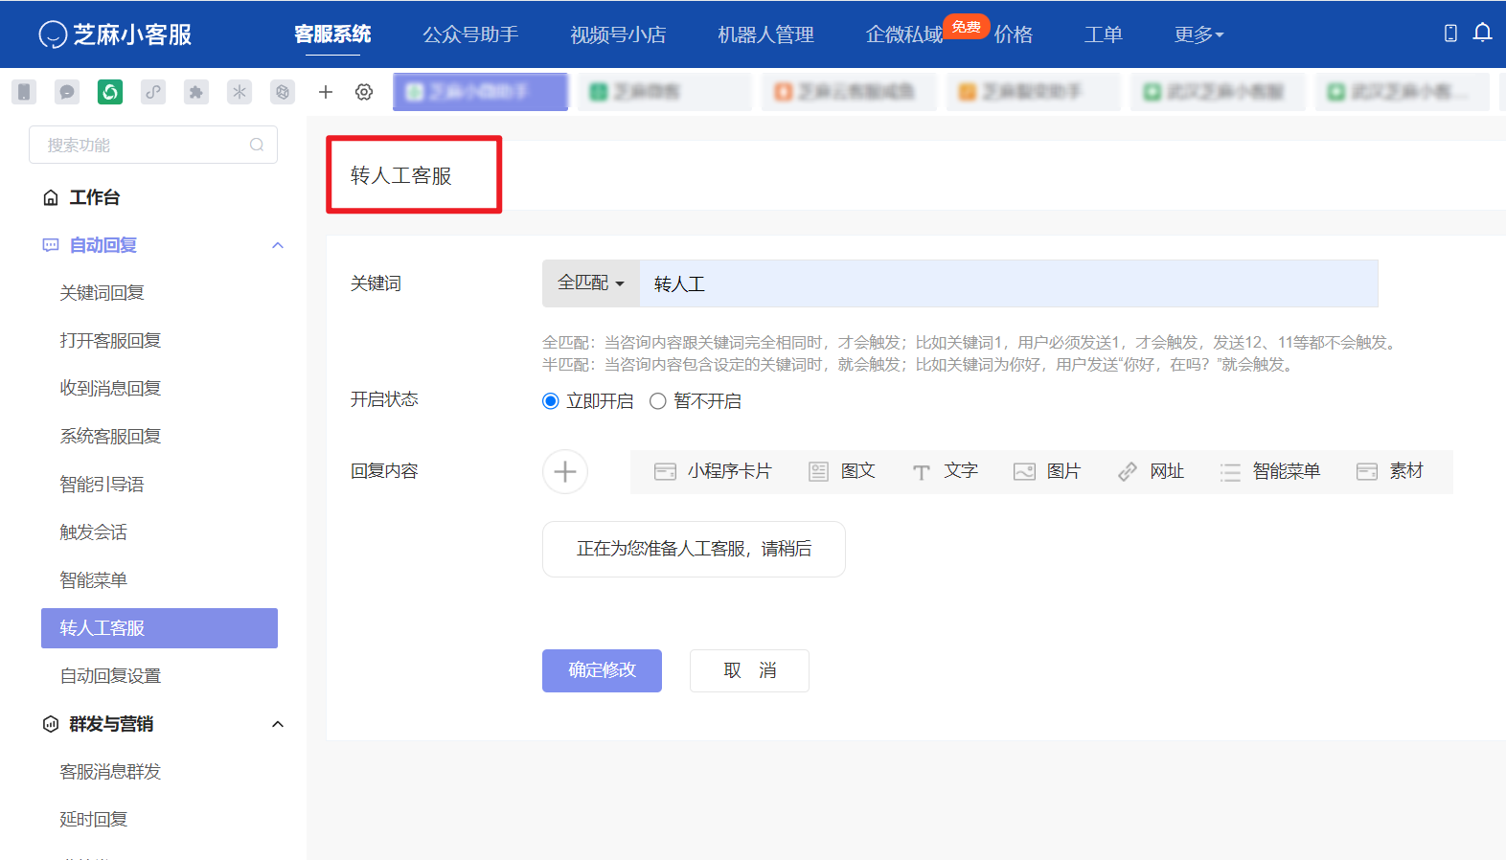
Task: Click the 确定修改 button
Action: 602,670
